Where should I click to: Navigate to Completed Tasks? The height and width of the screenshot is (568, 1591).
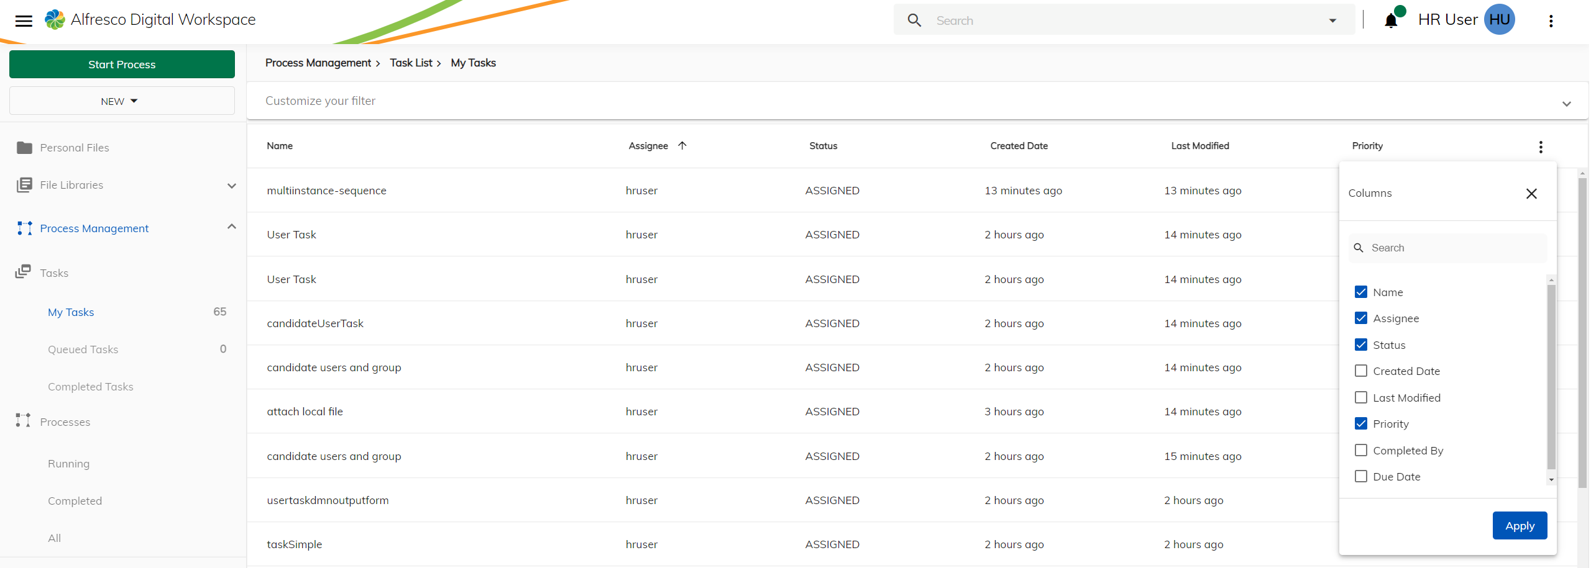[90, 386]
